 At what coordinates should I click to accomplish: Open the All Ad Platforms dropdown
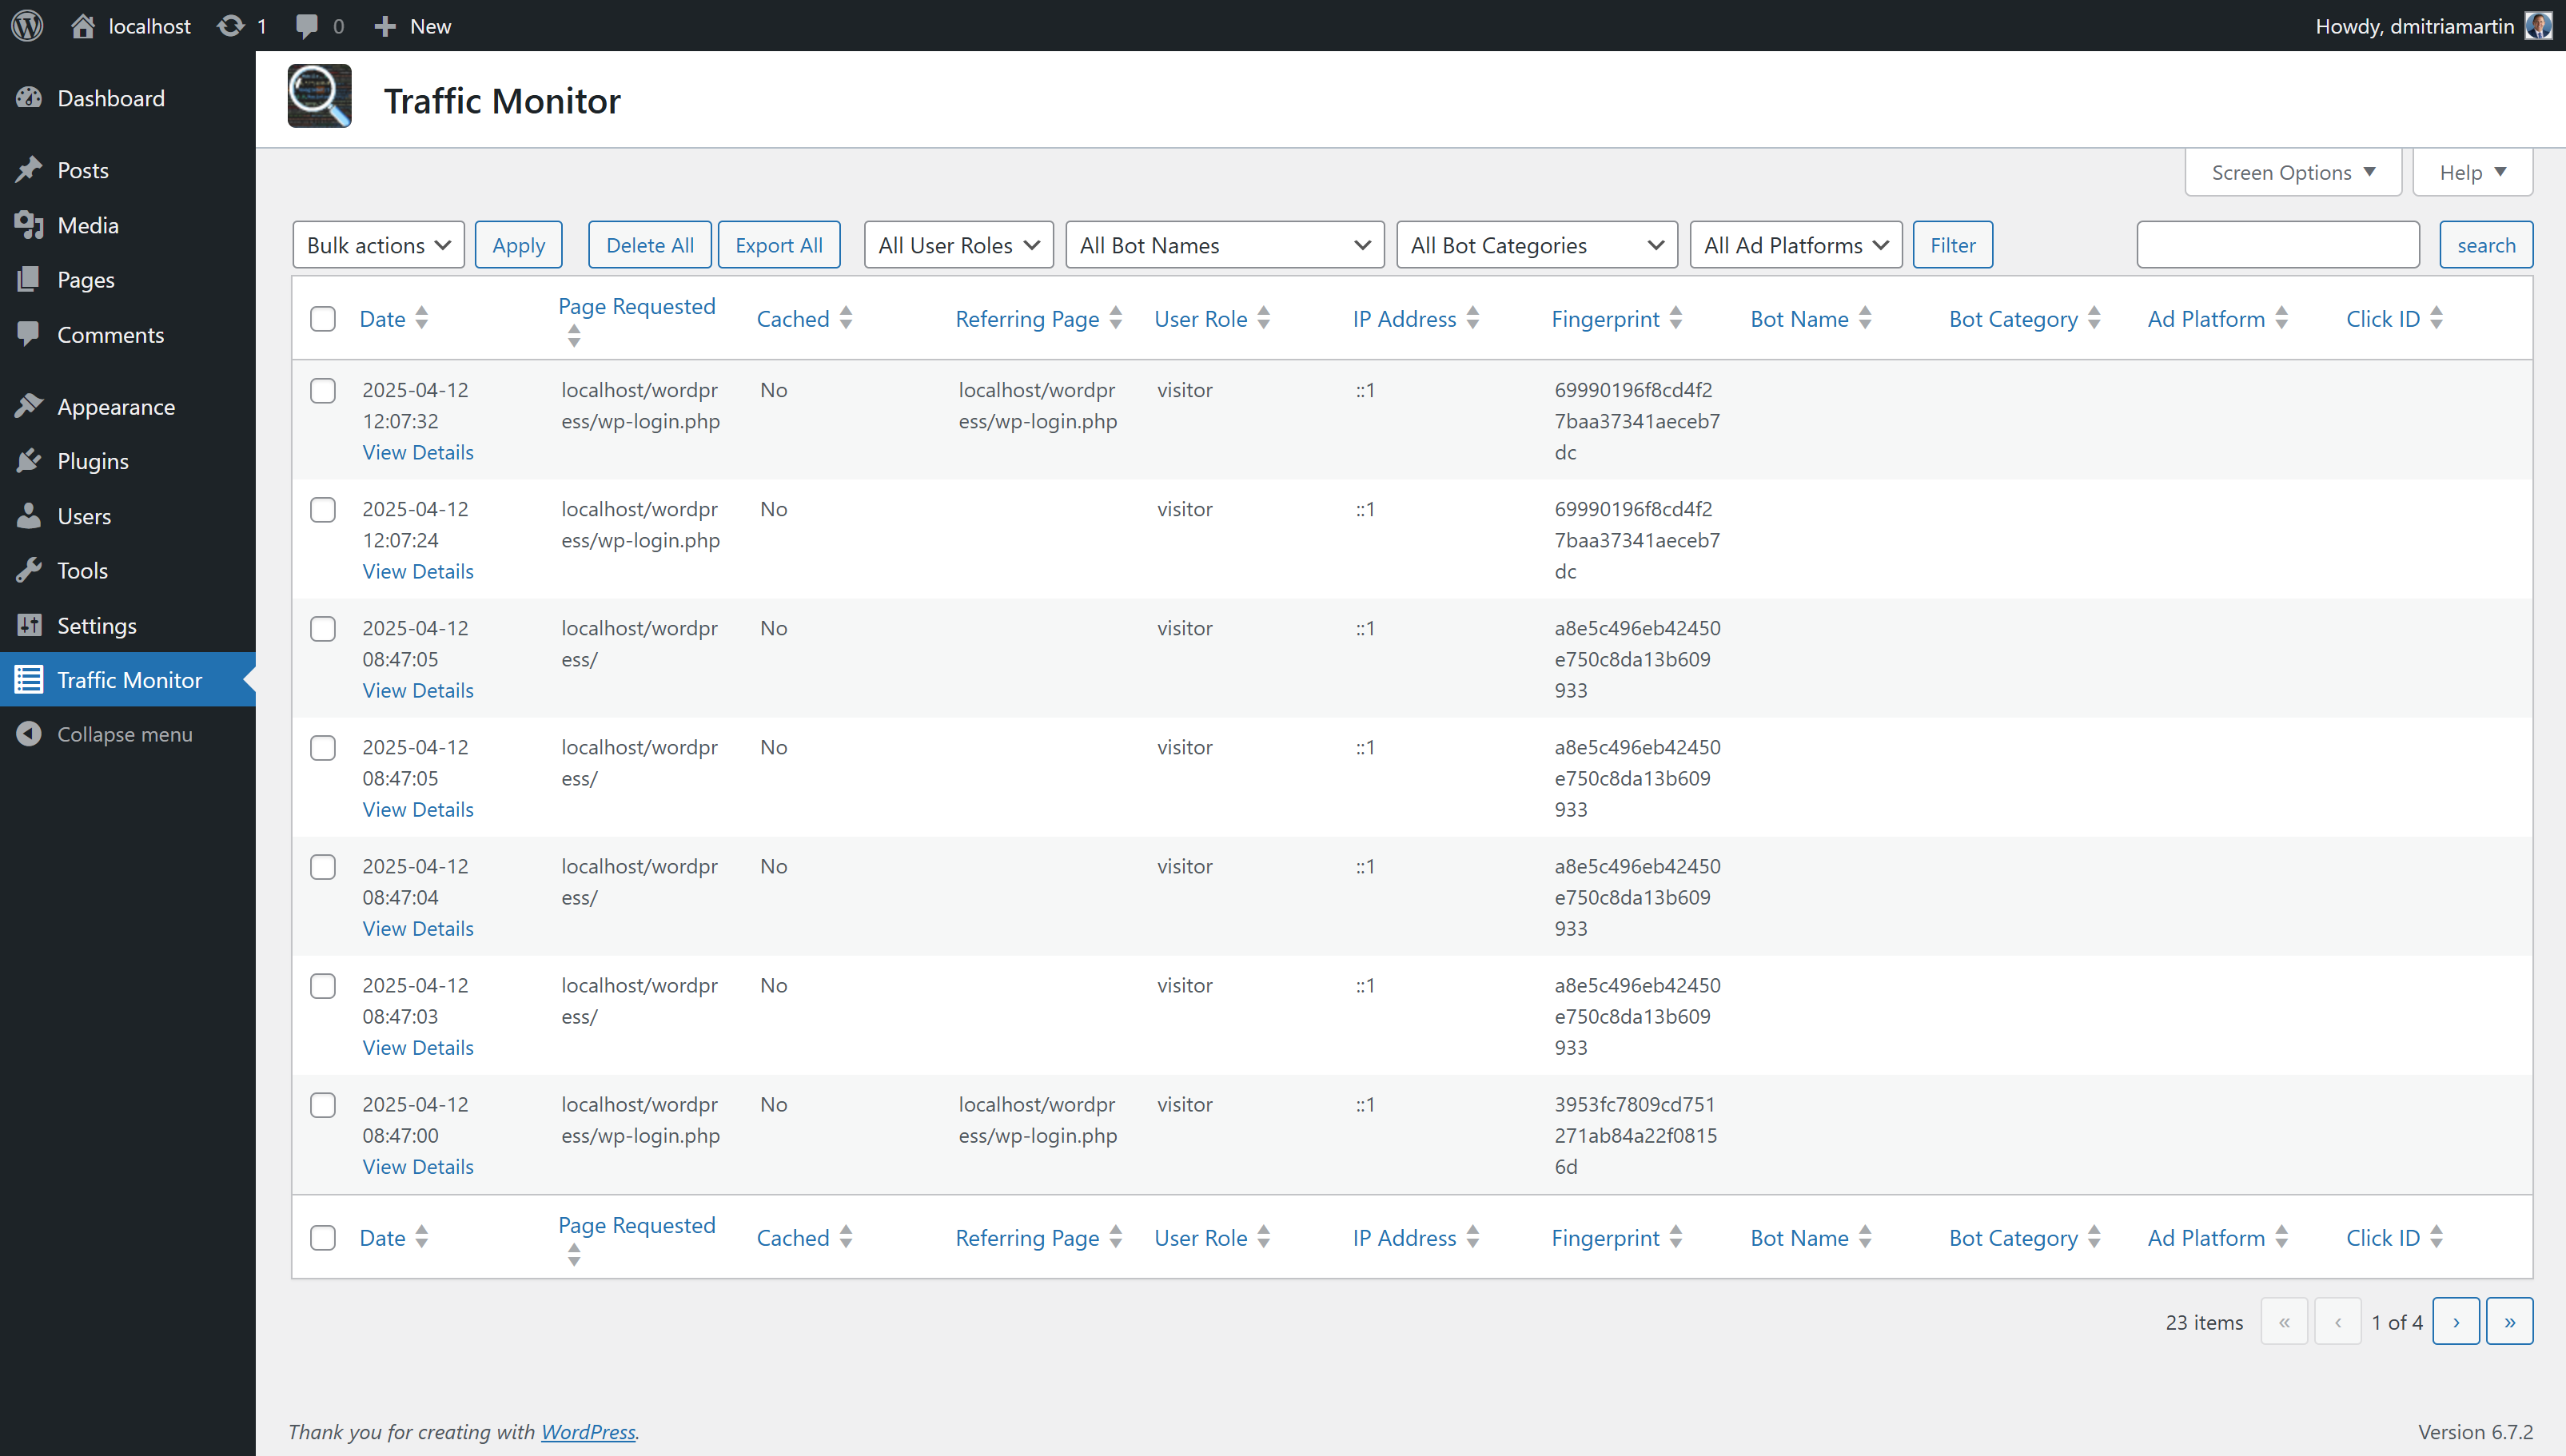tap(1796, 245)
